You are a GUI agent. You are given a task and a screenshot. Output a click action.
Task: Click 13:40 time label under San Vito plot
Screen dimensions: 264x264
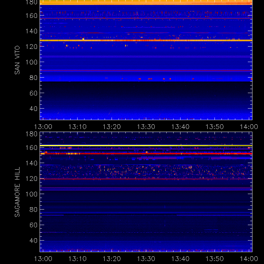point(181,127)
